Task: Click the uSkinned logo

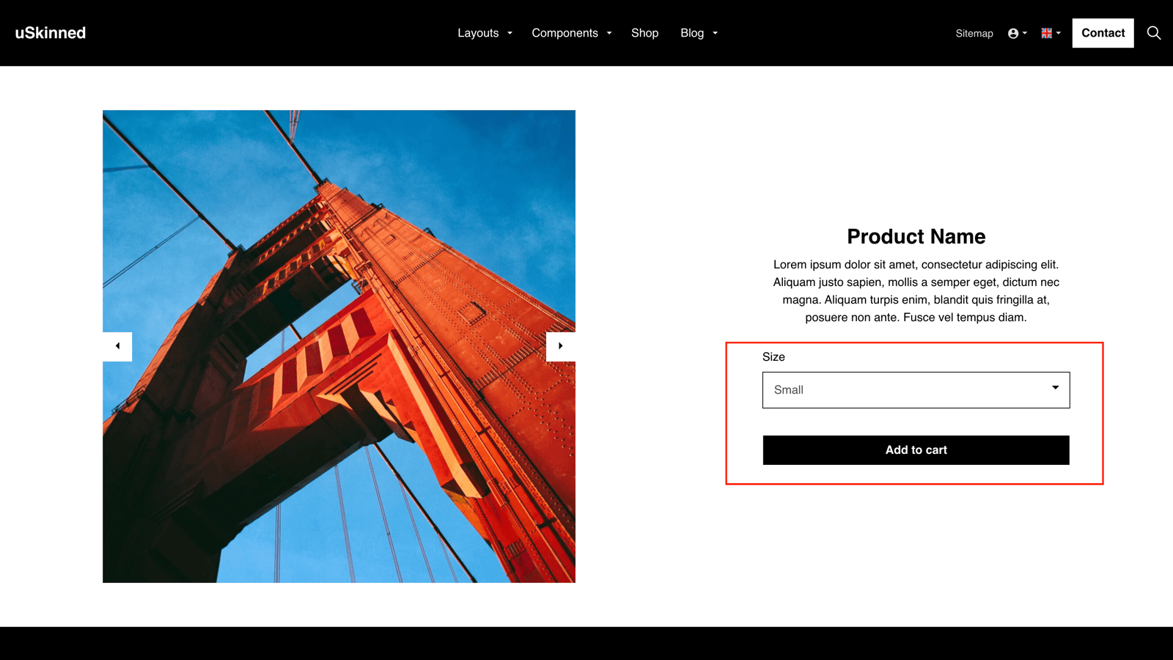Action: [50, 32]
